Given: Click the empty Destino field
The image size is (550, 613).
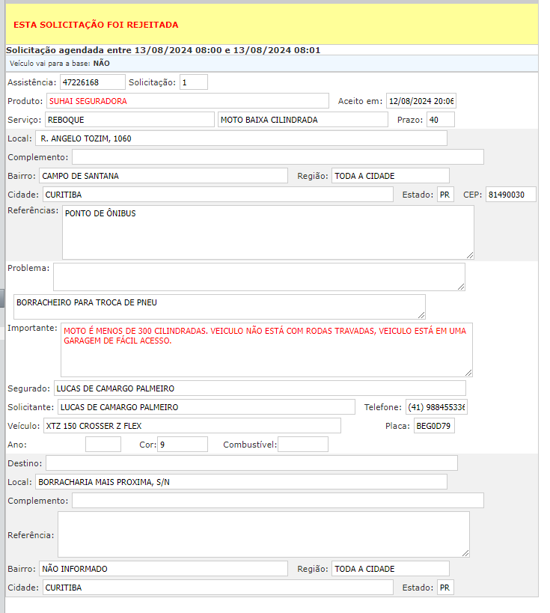Looking at the screenshot, I should tap(251, 463).
